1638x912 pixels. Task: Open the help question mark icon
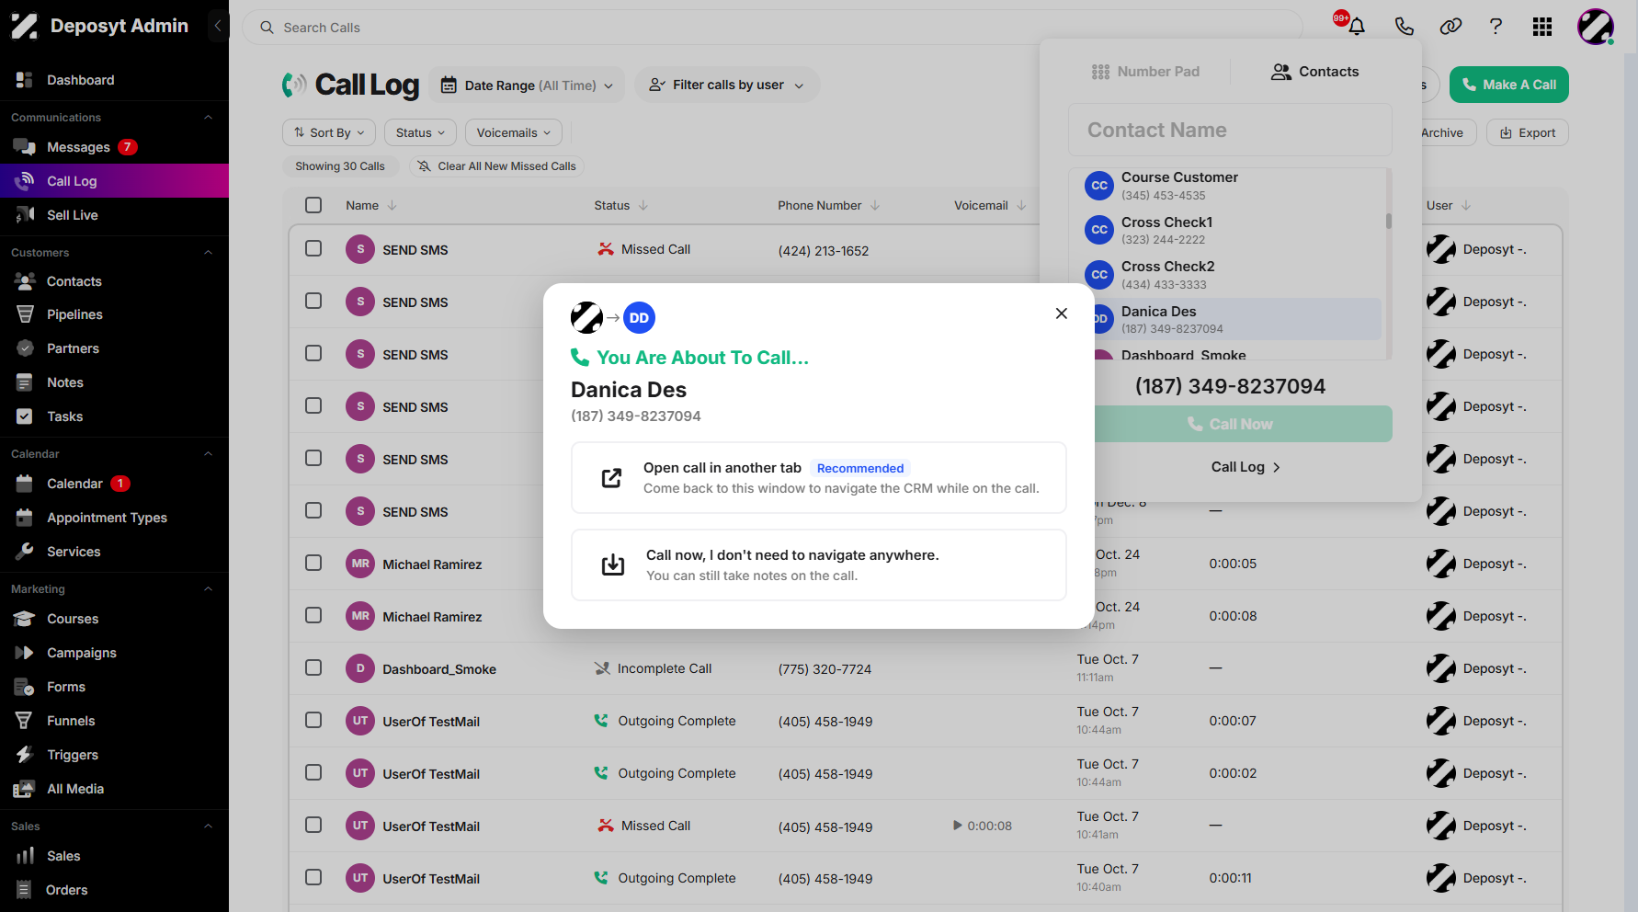[1496, 27]
